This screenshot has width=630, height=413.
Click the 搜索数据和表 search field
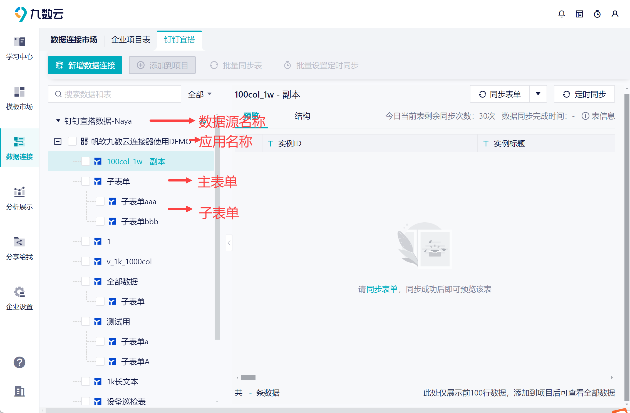[115, 94]
